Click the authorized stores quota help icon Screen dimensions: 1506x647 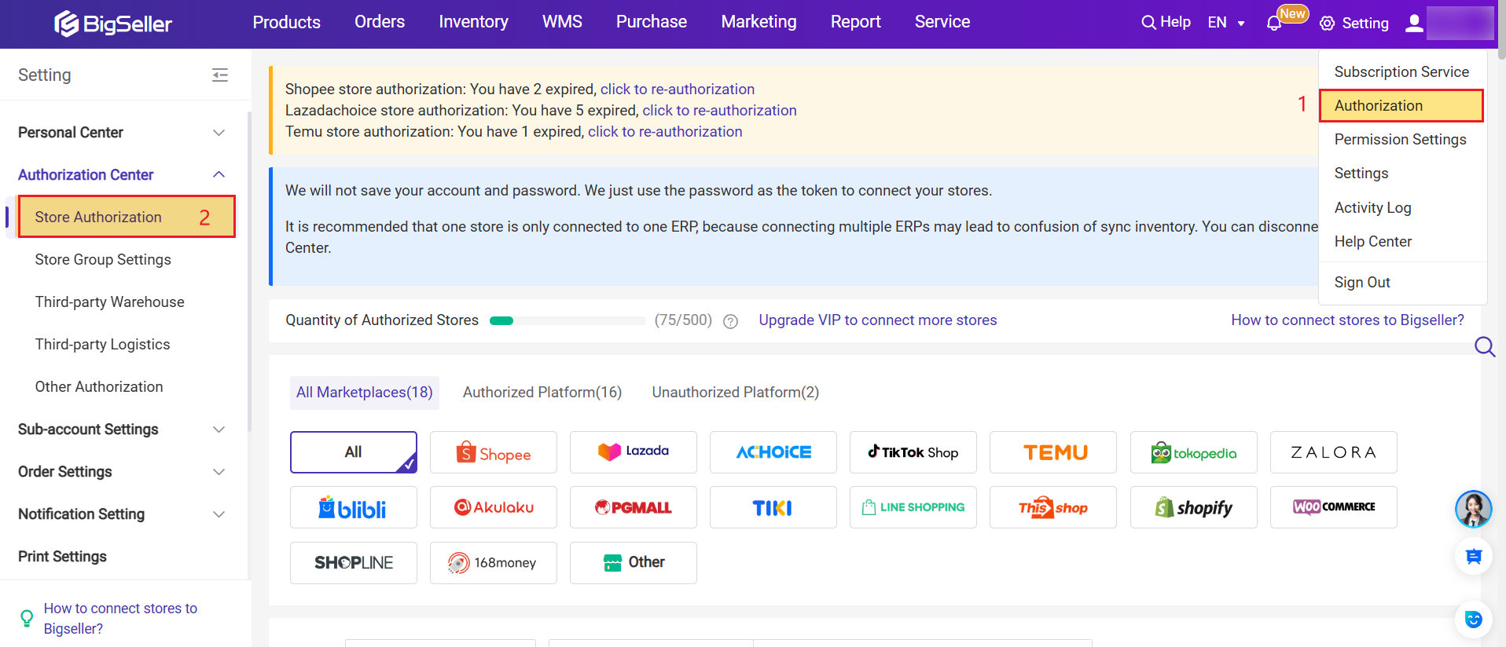click(x=730, y=321)
